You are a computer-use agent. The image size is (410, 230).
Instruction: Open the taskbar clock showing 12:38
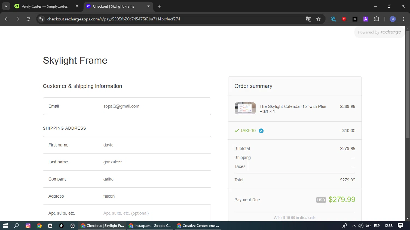(388, 226)
